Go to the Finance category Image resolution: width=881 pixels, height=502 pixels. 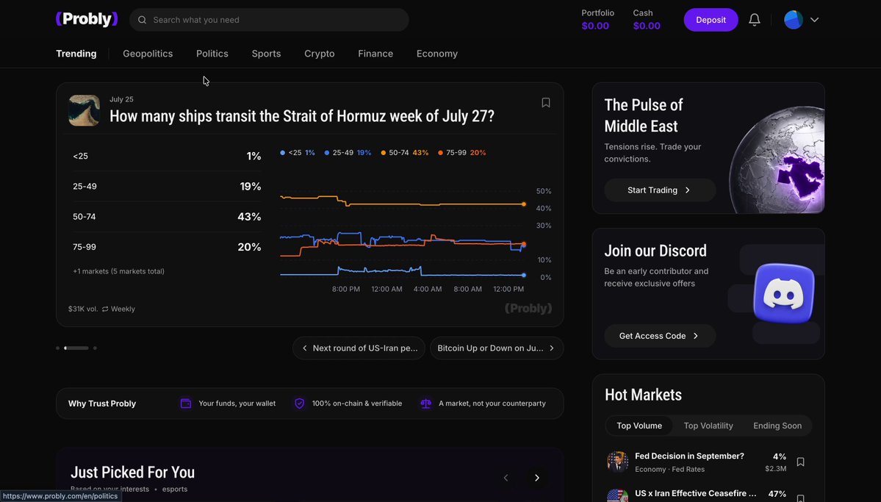[375, 54]
